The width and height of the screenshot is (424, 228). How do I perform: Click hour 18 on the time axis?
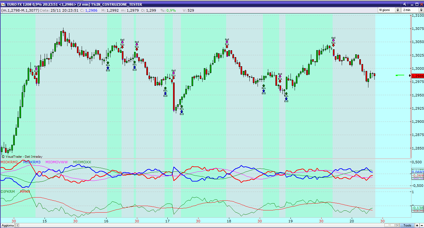point(229,221)
